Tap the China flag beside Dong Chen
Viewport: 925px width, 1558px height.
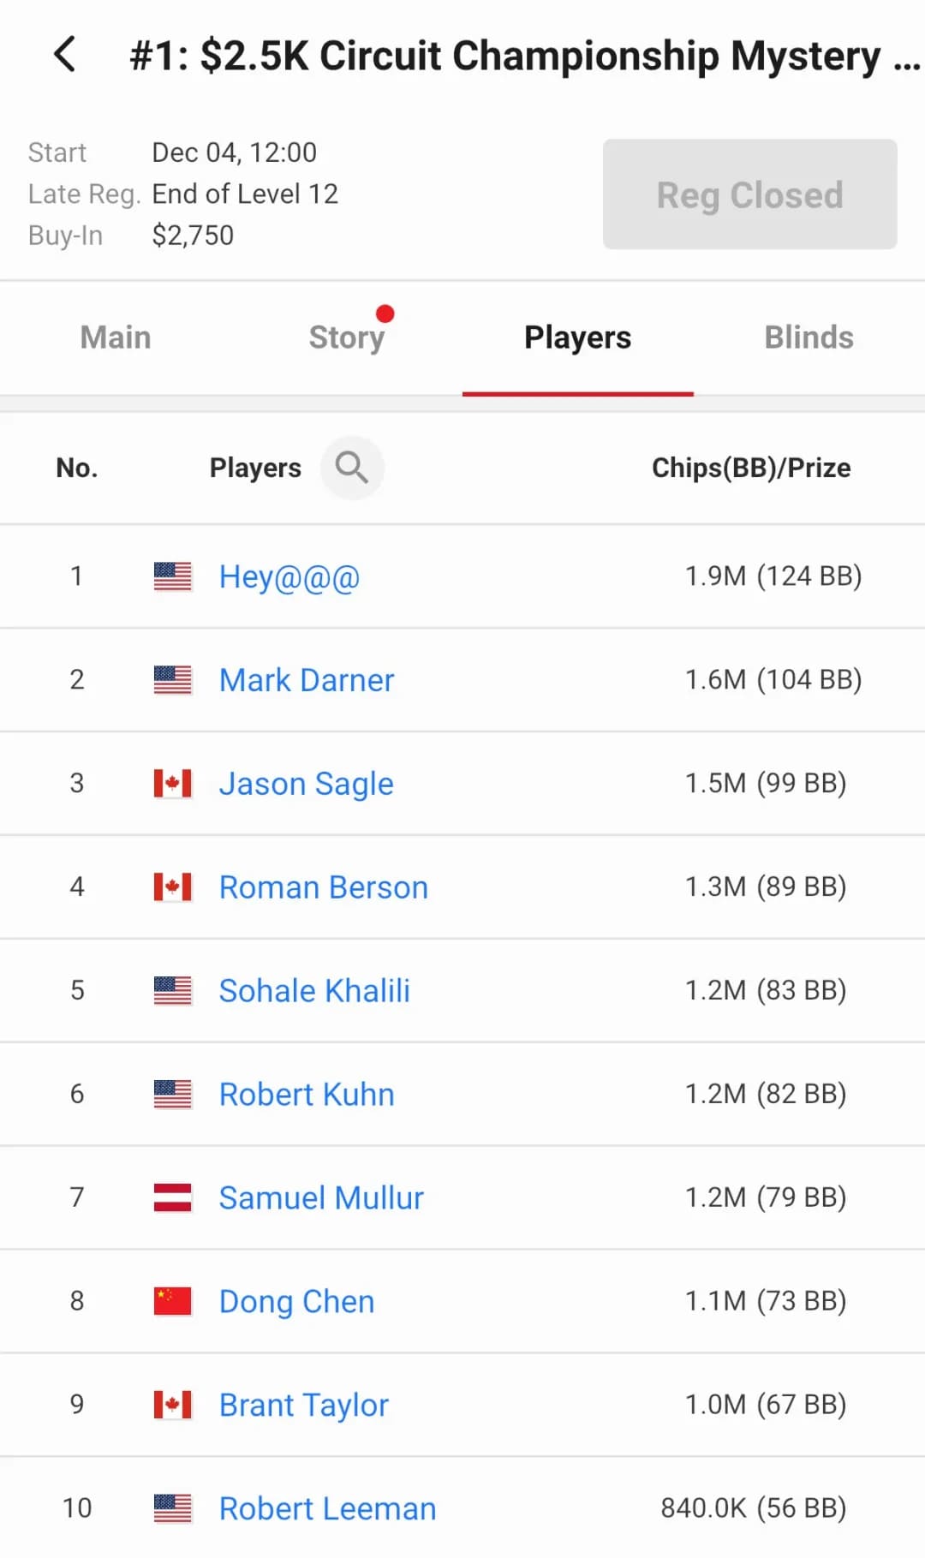tap(172, 1301)
